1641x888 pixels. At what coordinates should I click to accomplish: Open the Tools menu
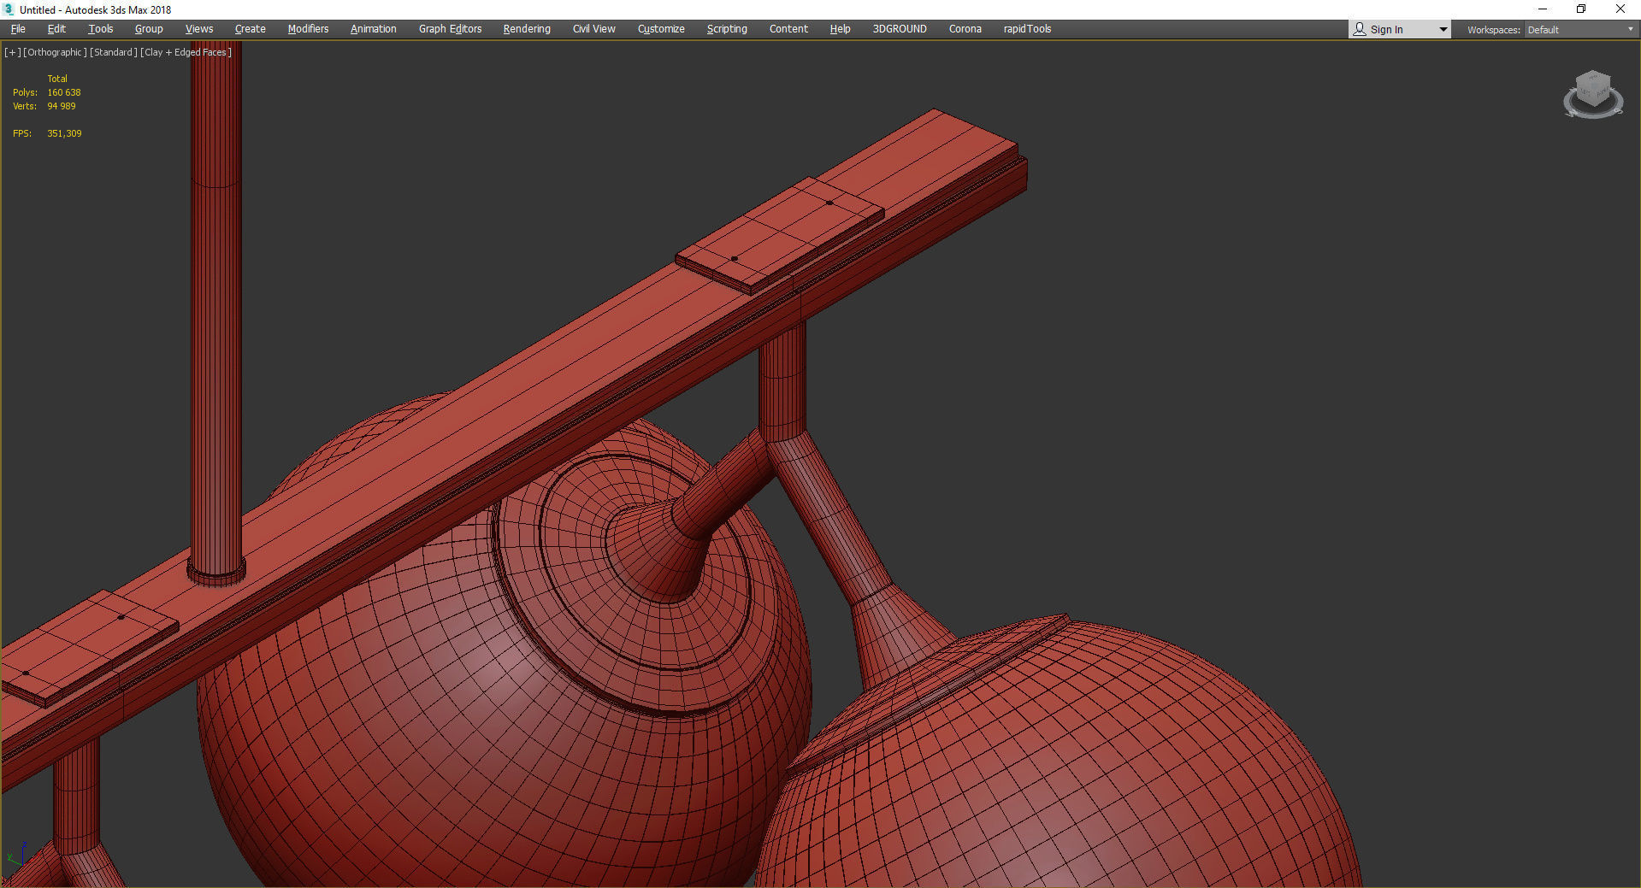(101, 29)
